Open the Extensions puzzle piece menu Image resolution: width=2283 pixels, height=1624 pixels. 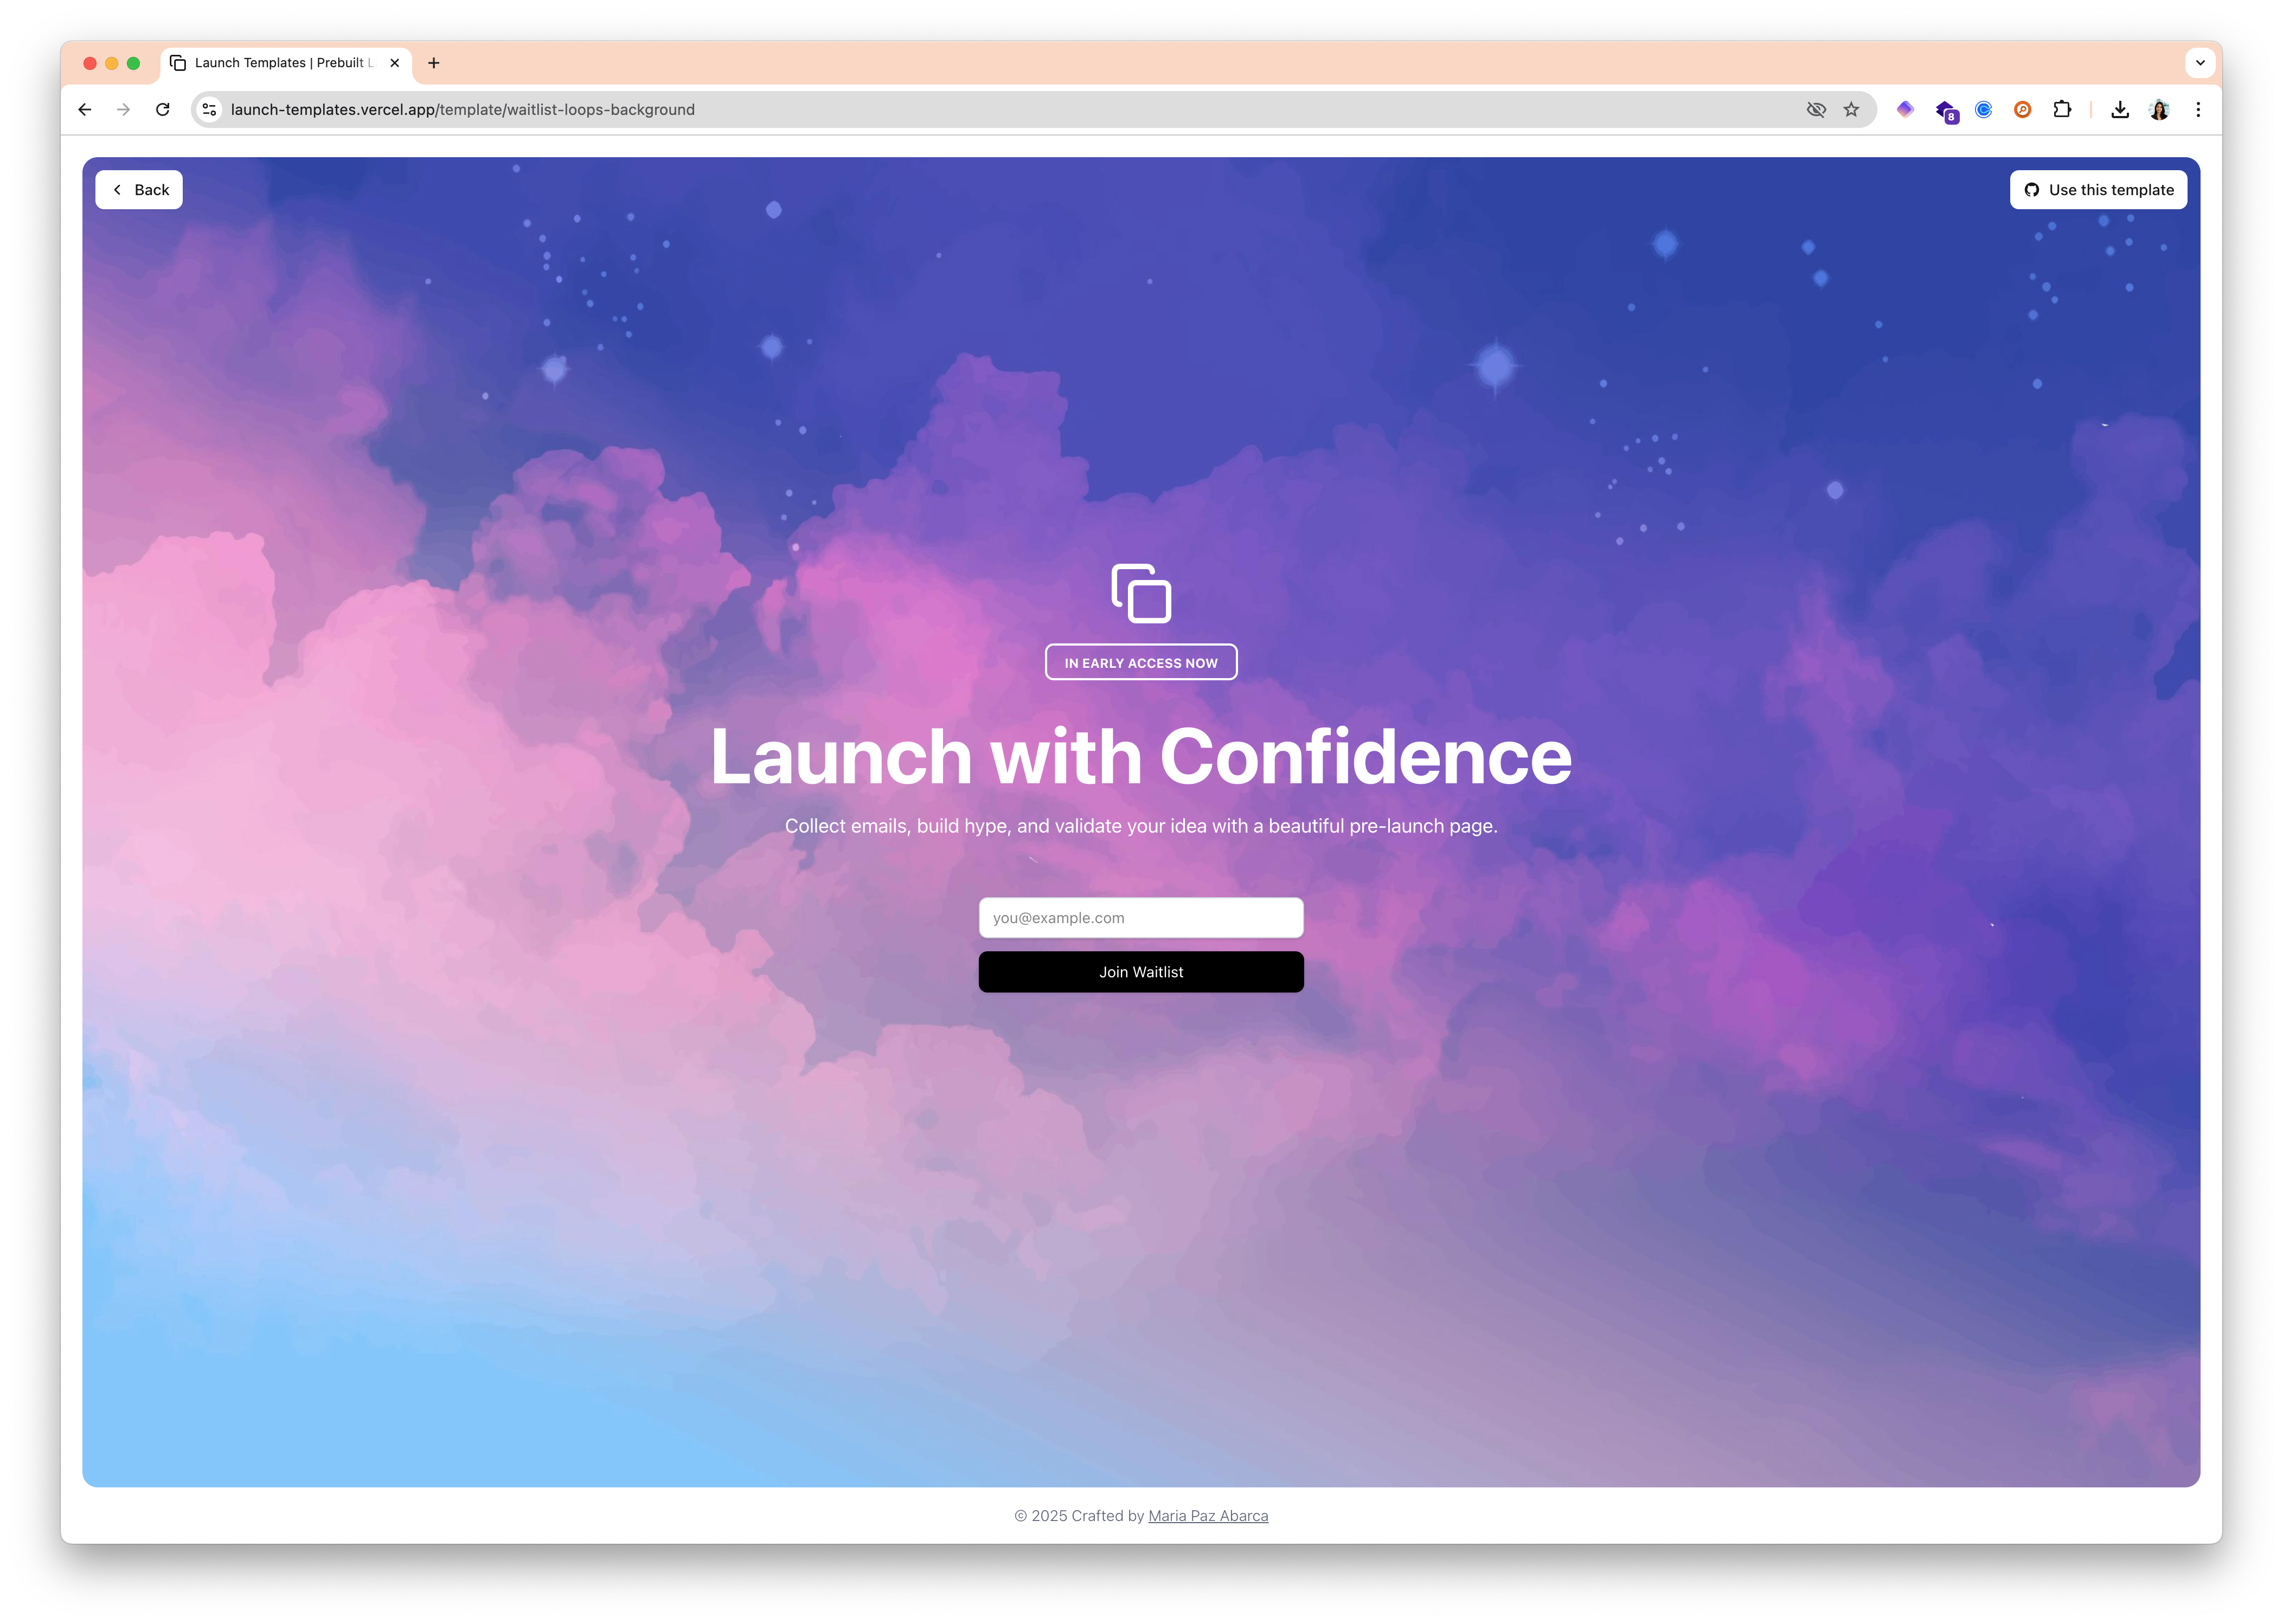click(x=2062, y=110)
